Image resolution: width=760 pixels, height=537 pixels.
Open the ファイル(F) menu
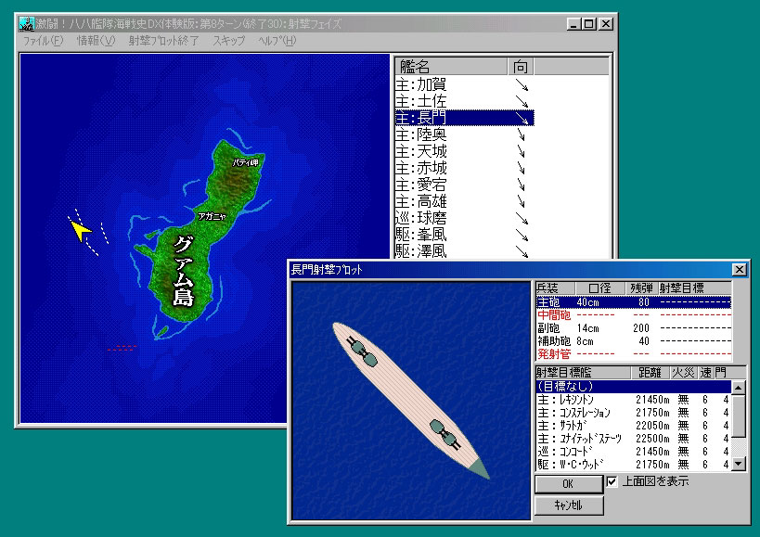pyautogui.click(x=43, y=41)
